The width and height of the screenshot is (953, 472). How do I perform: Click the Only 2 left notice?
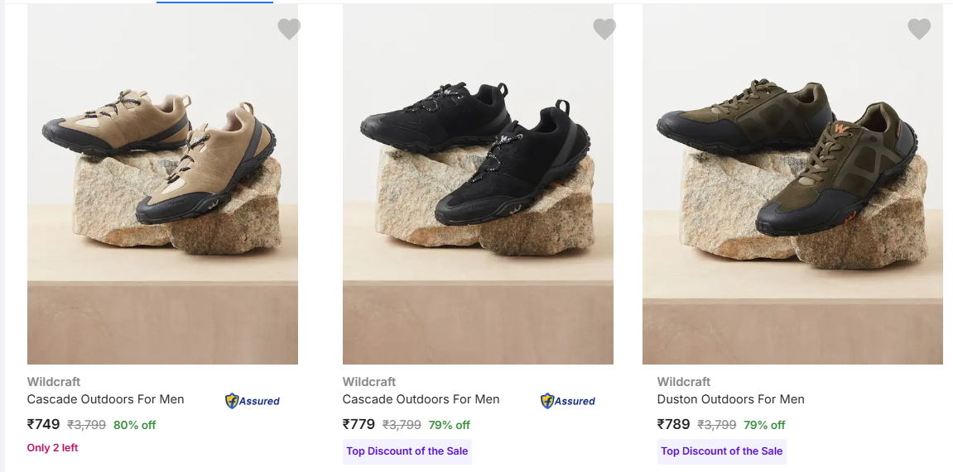point(53,448)
